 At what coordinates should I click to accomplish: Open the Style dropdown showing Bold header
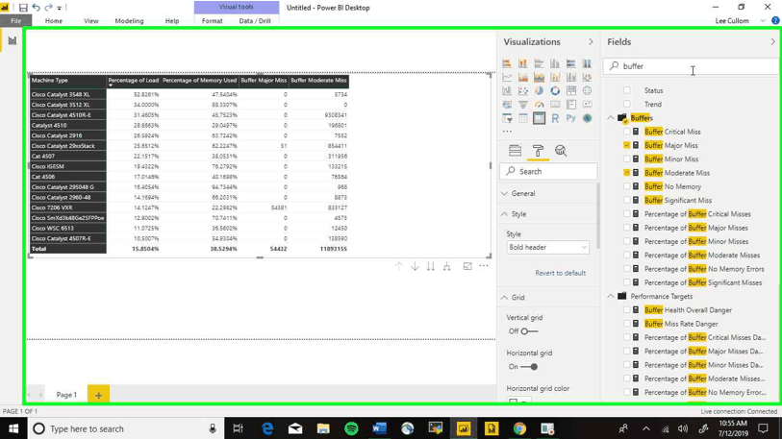547,247
